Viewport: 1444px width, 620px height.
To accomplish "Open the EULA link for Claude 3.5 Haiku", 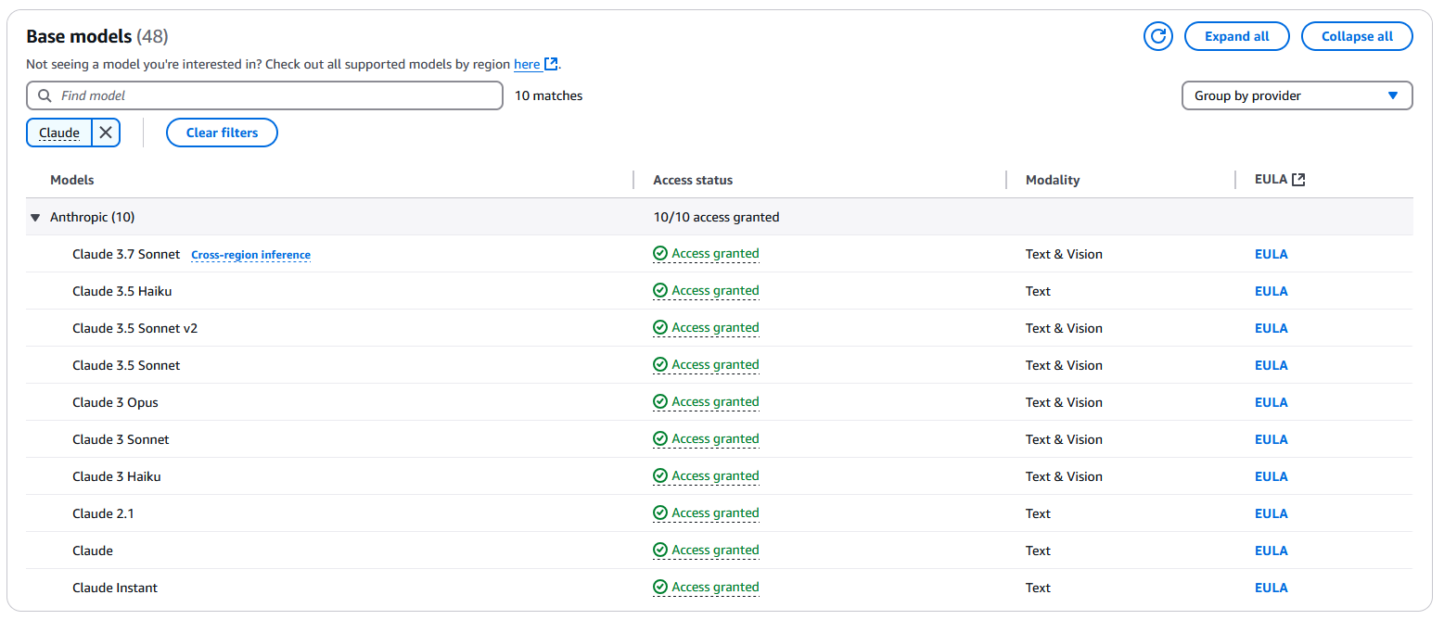I will 1271,291.
